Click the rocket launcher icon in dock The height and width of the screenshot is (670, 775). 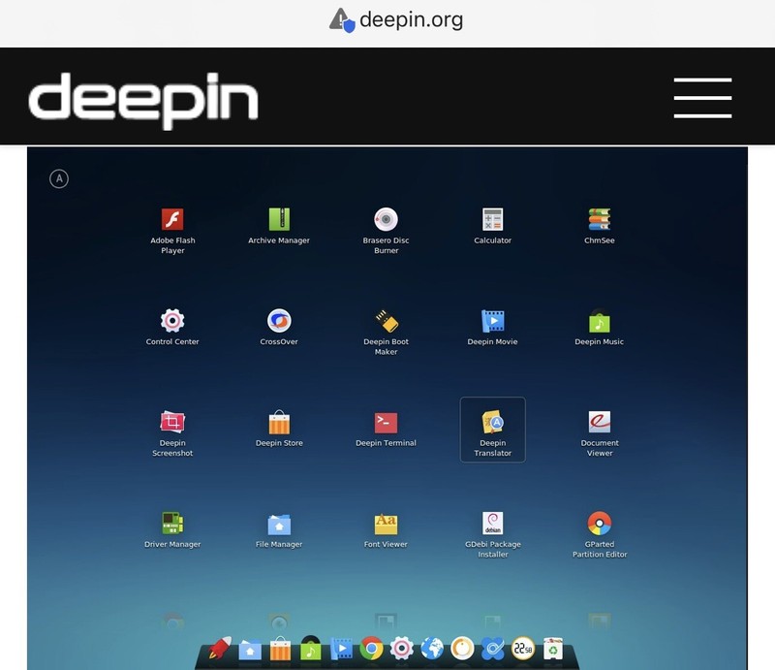[x=220, y=649]
